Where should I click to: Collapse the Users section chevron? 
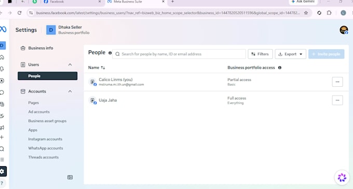pyautogui.click(x=70, y=65)
